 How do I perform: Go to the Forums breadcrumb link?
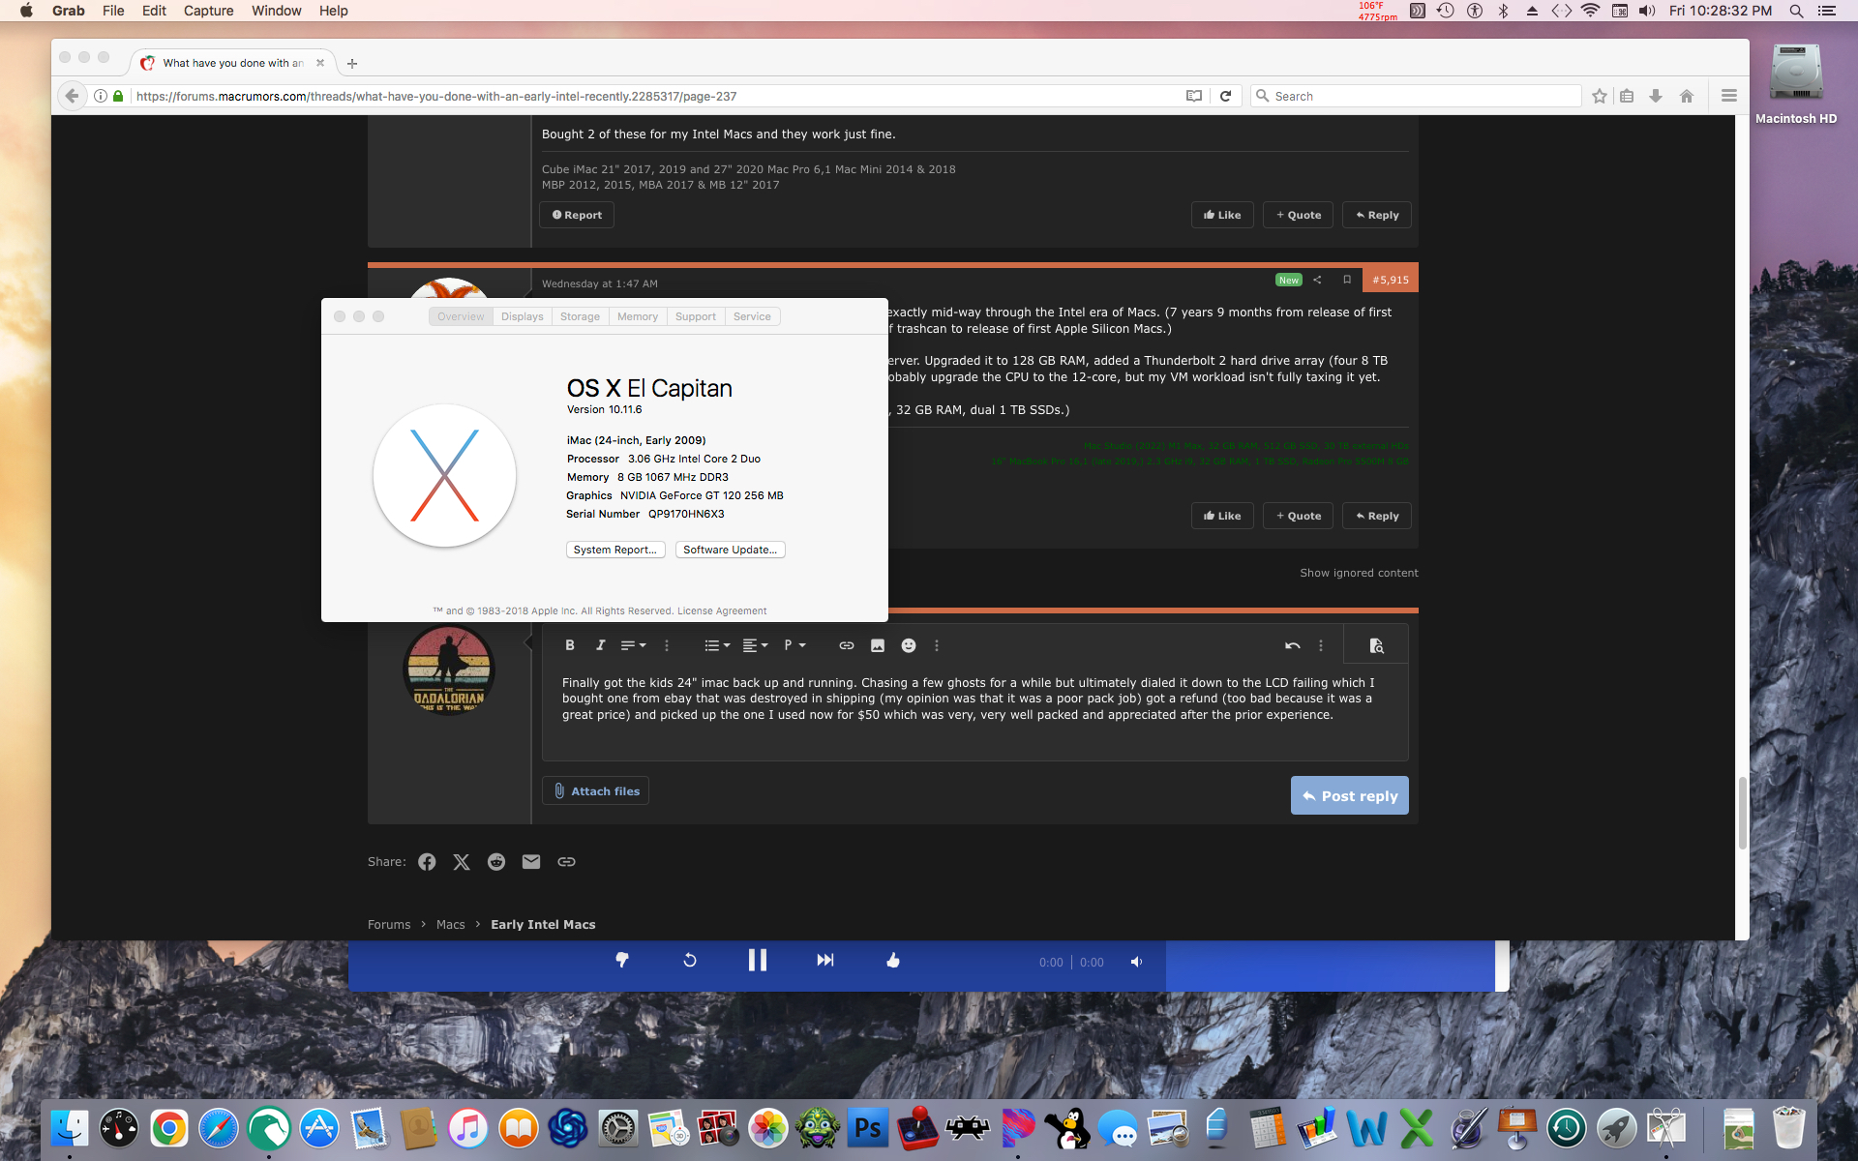point(389,925)
